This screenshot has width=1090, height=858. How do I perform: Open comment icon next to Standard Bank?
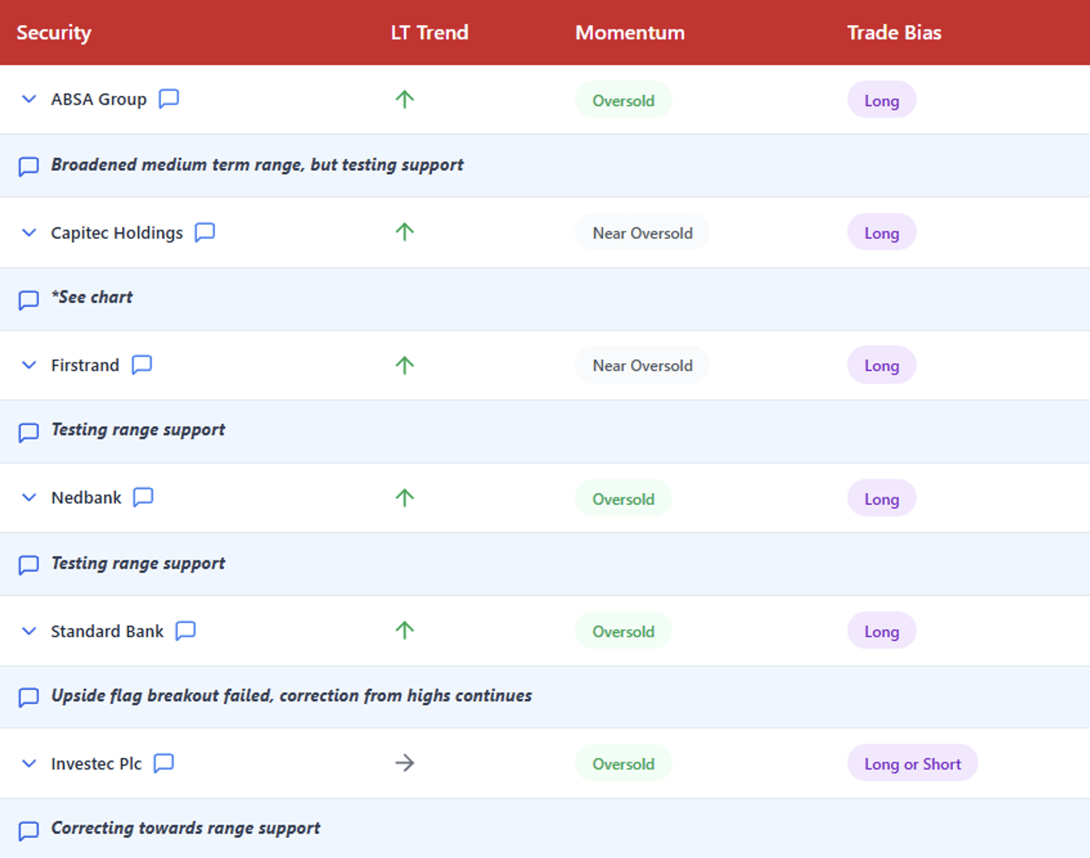[186, 631]
